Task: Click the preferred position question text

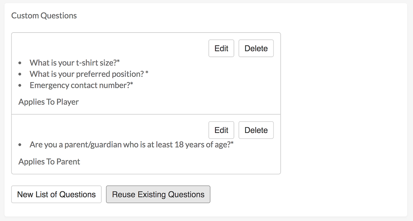Action: point(86,74)
